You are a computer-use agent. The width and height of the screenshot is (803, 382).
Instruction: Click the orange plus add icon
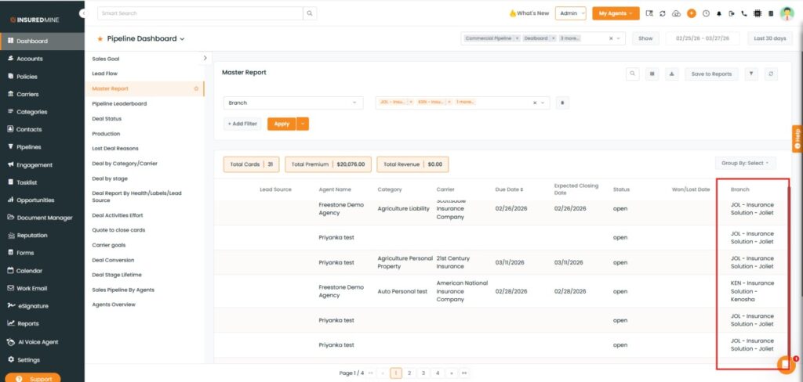[691, 13]
